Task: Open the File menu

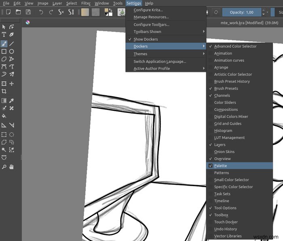Action: pyautogui.click(x=6, y=3)
